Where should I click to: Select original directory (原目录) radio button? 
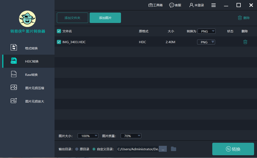pos(77,149)
